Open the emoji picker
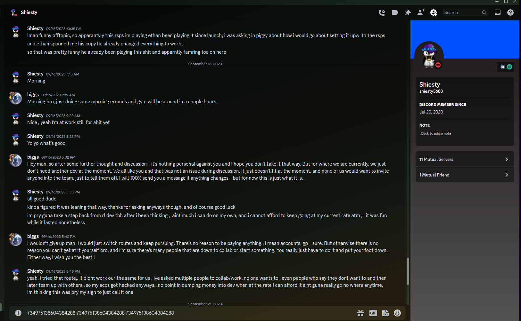Screen dimensions: 521x321 397,313
